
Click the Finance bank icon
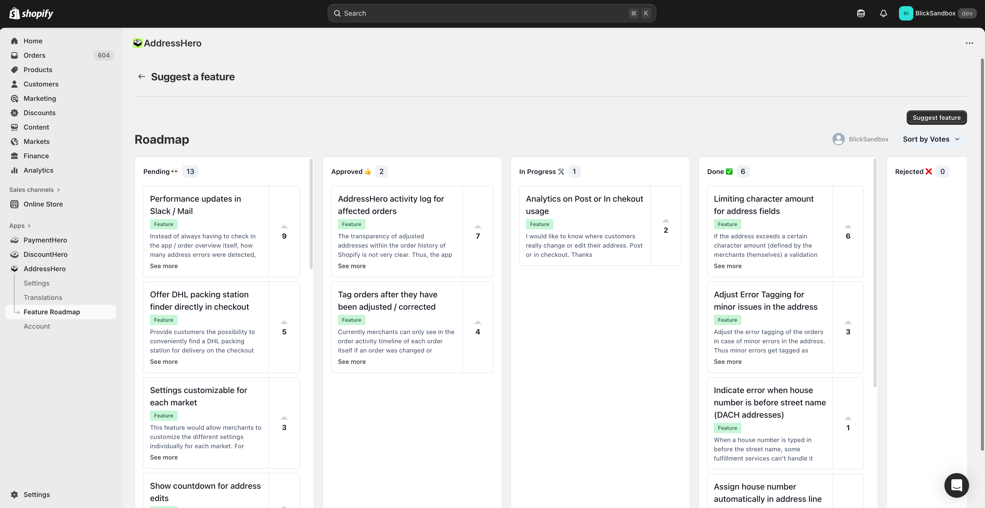15,156
